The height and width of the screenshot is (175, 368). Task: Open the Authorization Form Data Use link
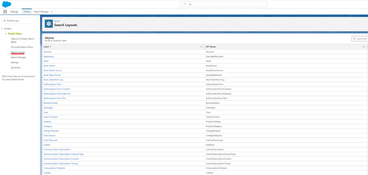point(57,94)
